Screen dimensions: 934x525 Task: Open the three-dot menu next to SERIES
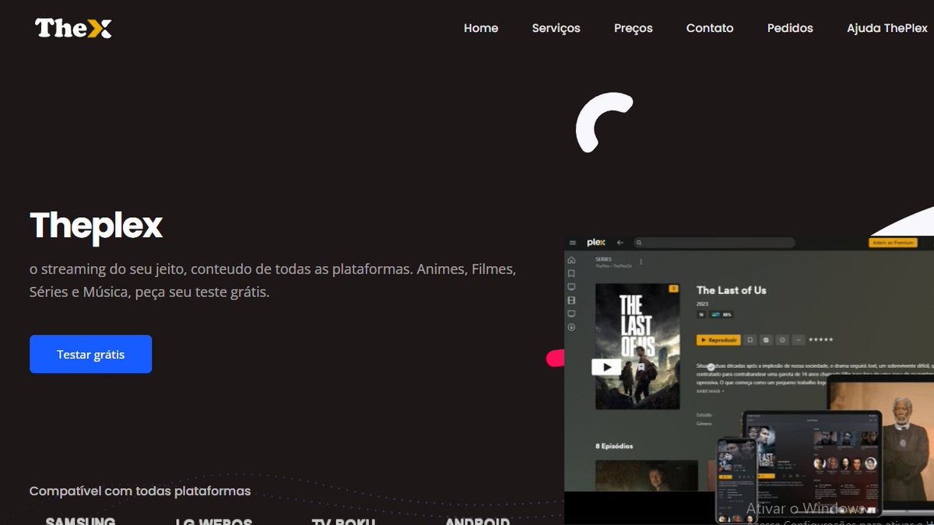coord(641,262)
